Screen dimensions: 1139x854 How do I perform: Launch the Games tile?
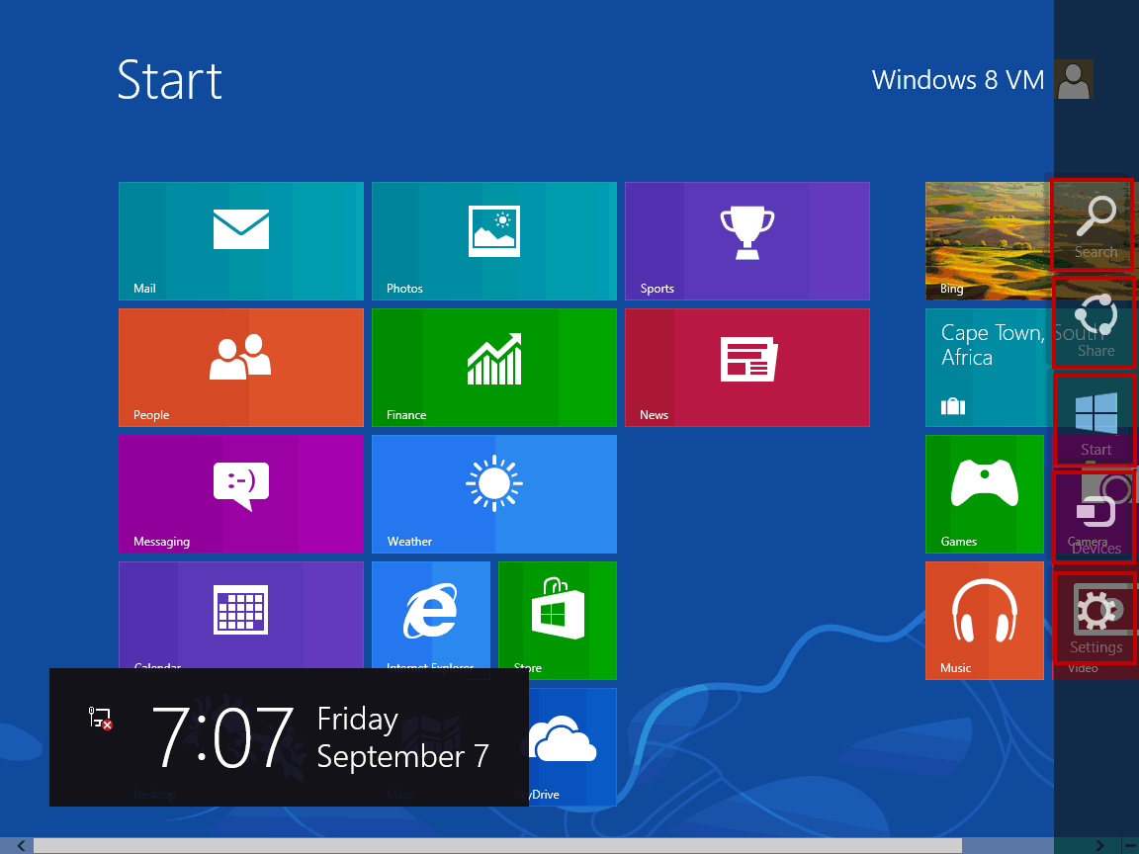coord(985,494)
